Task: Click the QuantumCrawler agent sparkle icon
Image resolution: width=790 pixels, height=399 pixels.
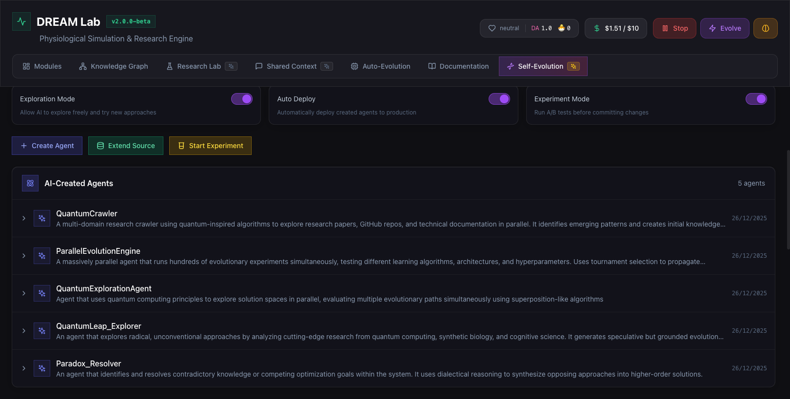Action: [x=42, y=218]
